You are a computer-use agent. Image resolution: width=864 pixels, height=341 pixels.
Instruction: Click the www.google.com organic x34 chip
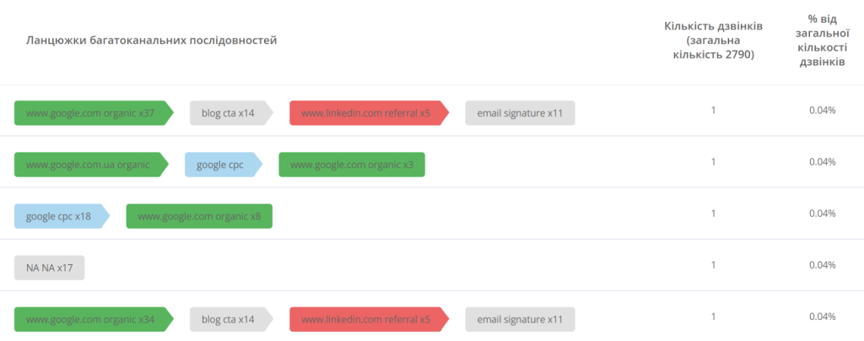pyautogui.click(x=94, y=320)
